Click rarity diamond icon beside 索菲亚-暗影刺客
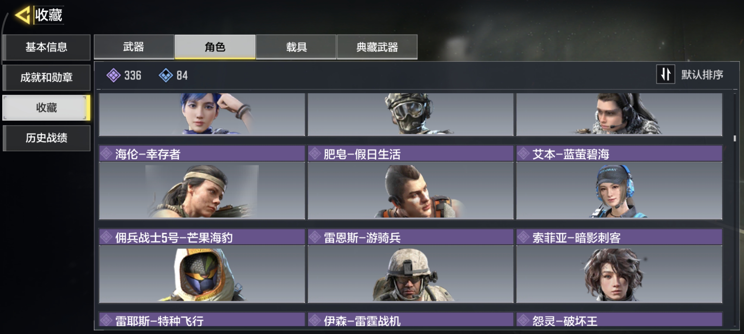This screenshot has width=744, height=334. (523, 237)
